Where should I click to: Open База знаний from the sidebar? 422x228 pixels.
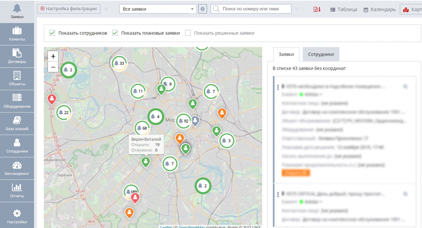click(17, 124)
